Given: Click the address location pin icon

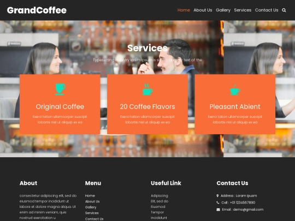Looking at the screenshot, I should pos(217,196).
